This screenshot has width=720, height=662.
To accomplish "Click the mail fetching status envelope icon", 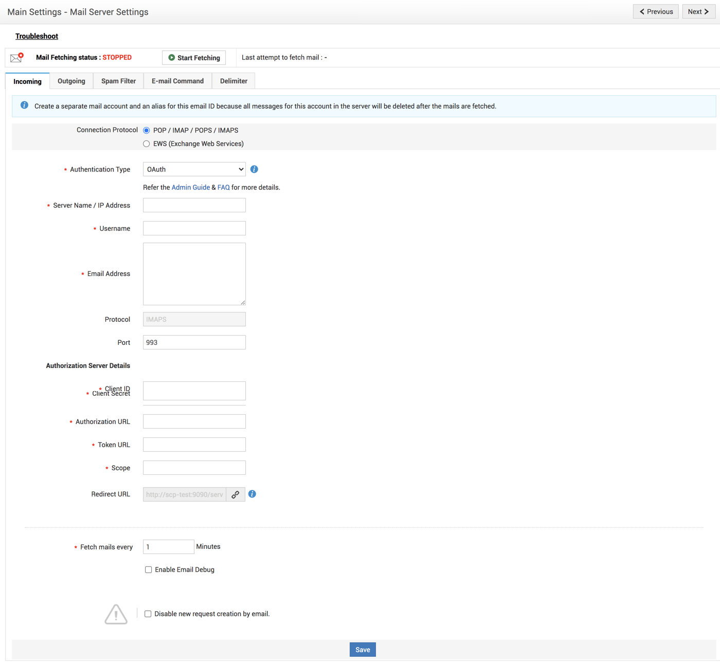I will [x=17, y=57].
